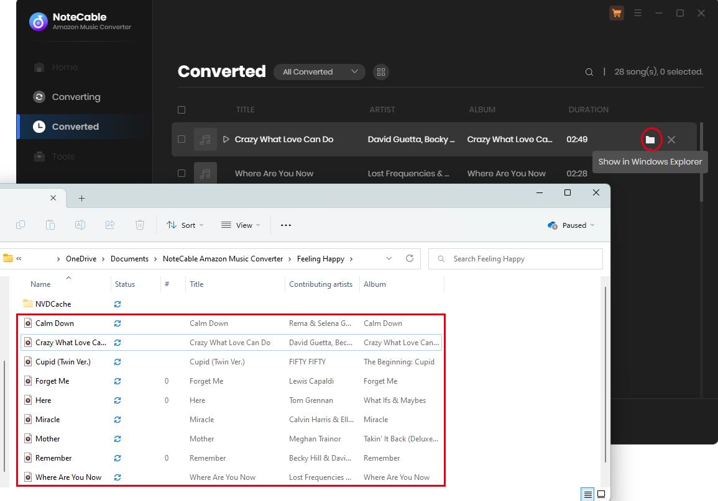Expand the OneDrive Paused status dropdown
Screen dimensions: 718x501
571,225
